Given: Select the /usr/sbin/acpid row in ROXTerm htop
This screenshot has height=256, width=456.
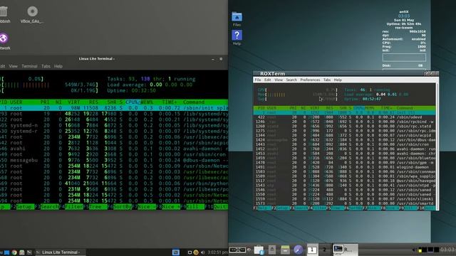Looking at the screenshot, I should (345, 135).
